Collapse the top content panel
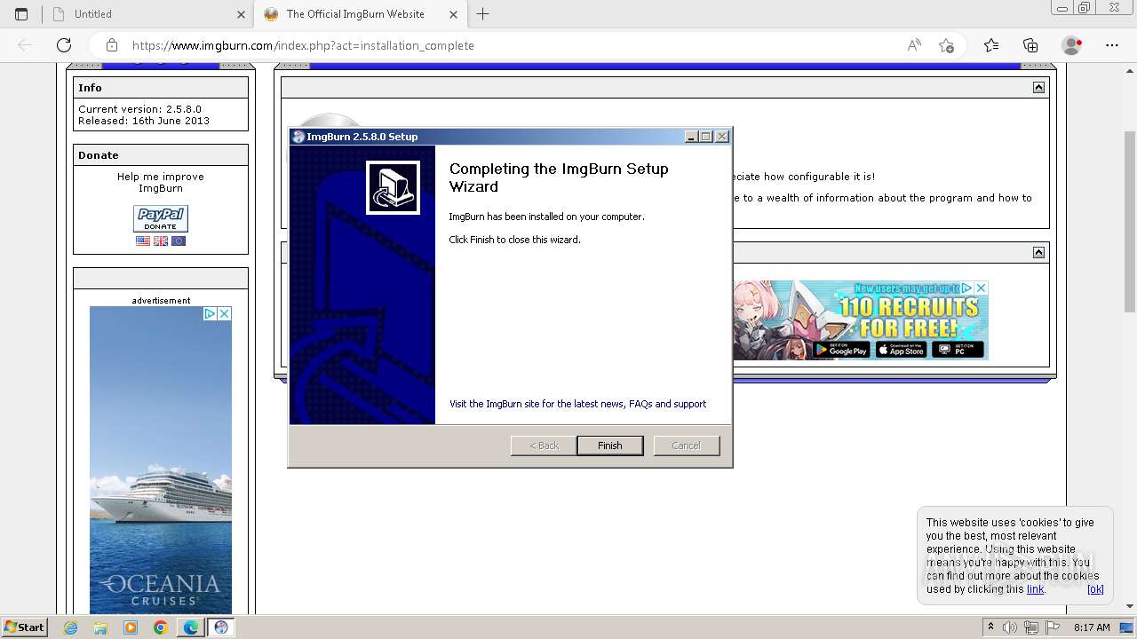 [1038, 87]
